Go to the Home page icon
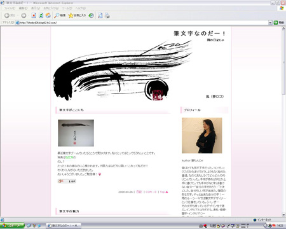This screenshot has width=286, height=229. (x=48, y=15)
